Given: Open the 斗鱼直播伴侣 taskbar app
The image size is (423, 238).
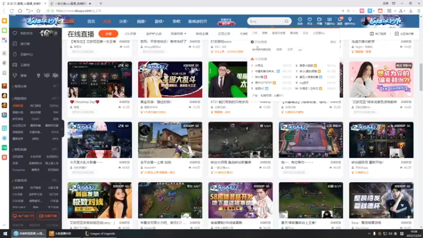Looking at the screenshot, I should click(60, 234).
